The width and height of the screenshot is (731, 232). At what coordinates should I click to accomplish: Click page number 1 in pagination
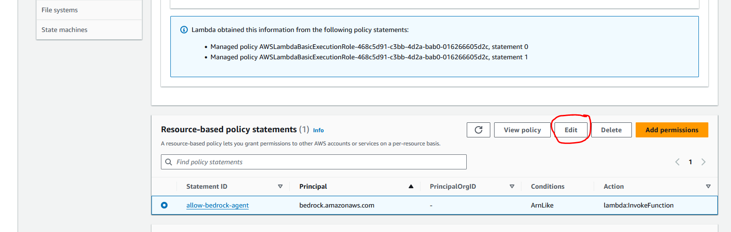[690, 162]
